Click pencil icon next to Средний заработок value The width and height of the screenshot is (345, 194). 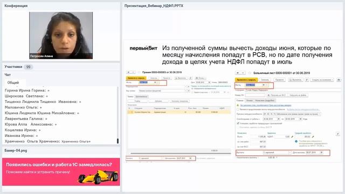coord(313,136)
